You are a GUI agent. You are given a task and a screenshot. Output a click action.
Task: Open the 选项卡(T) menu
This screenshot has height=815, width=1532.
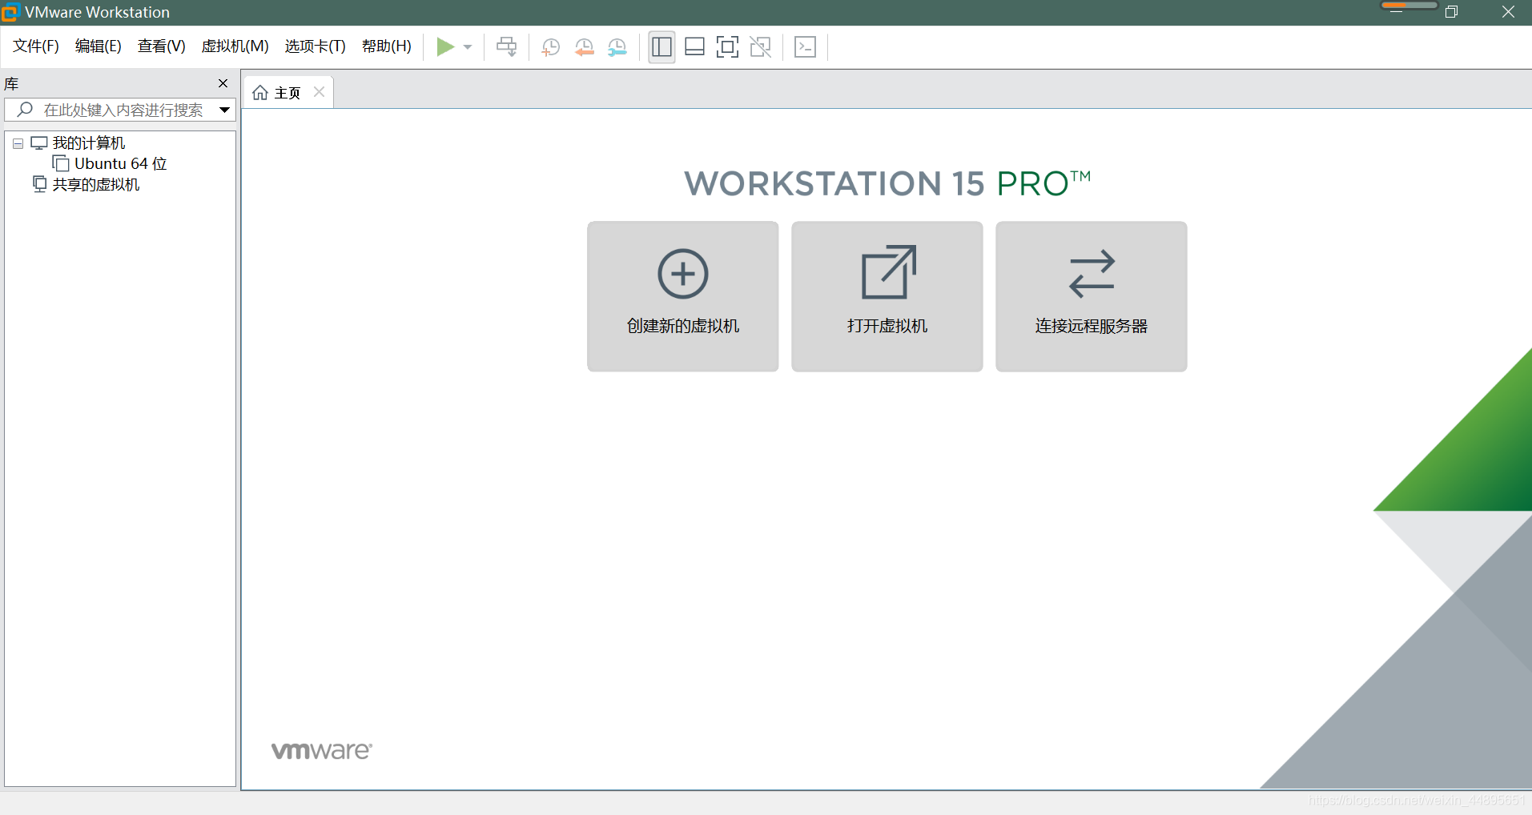coord(315,46)
